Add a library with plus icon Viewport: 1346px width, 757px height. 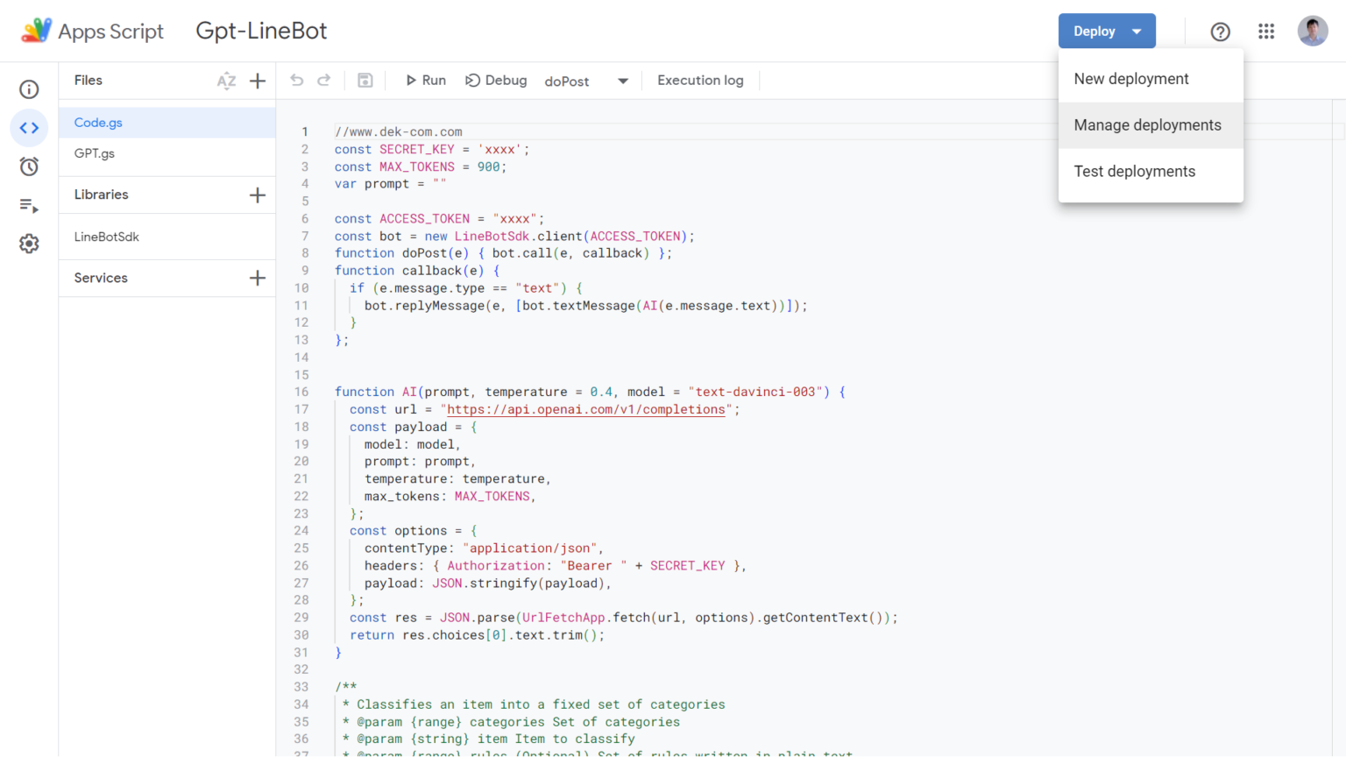tap(258, 195)
